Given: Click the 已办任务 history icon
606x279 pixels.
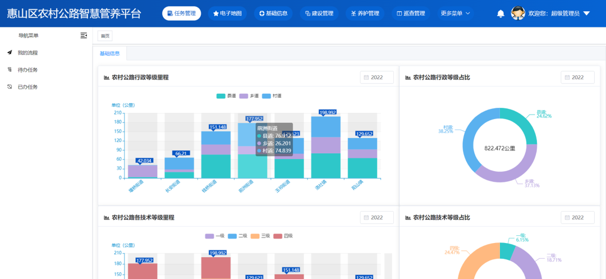Looking at the screenshot, I should click(x=10, y=86).
